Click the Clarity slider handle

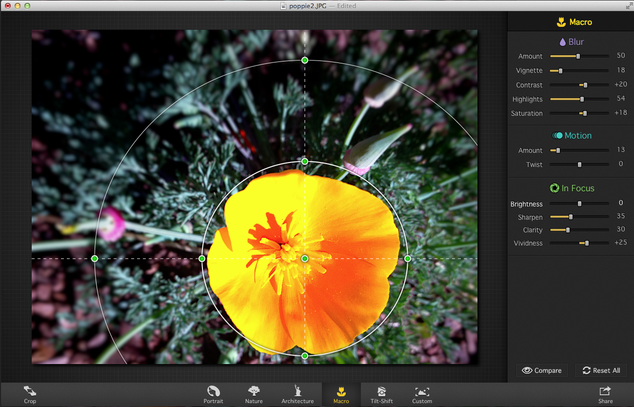(568, 230)
